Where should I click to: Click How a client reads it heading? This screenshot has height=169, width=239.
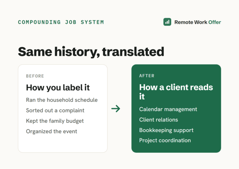(176, 92)
